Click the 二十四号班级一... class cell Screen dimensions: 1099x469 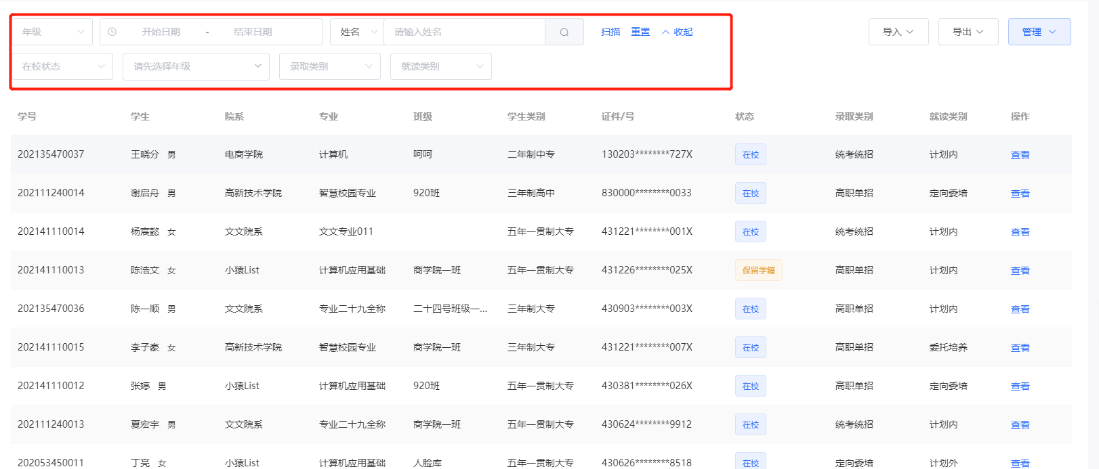[x=450, y=309]
